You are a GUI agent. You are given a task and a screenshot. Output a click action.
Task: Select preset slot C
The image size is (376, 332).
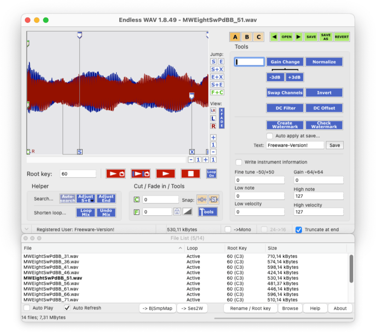(x=258, y=37)
